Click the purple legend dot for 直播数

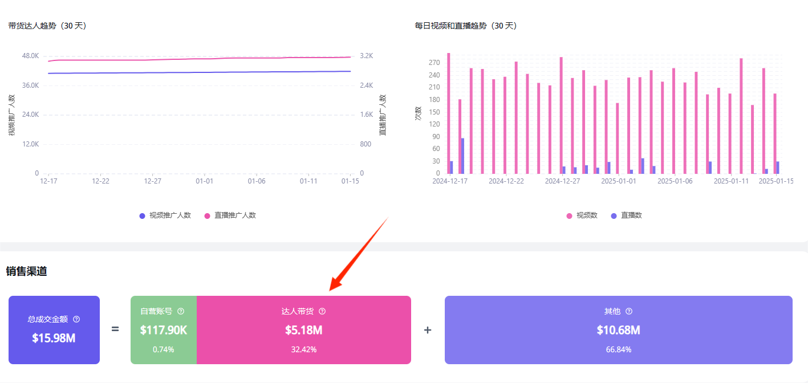(x=614, y=216)
